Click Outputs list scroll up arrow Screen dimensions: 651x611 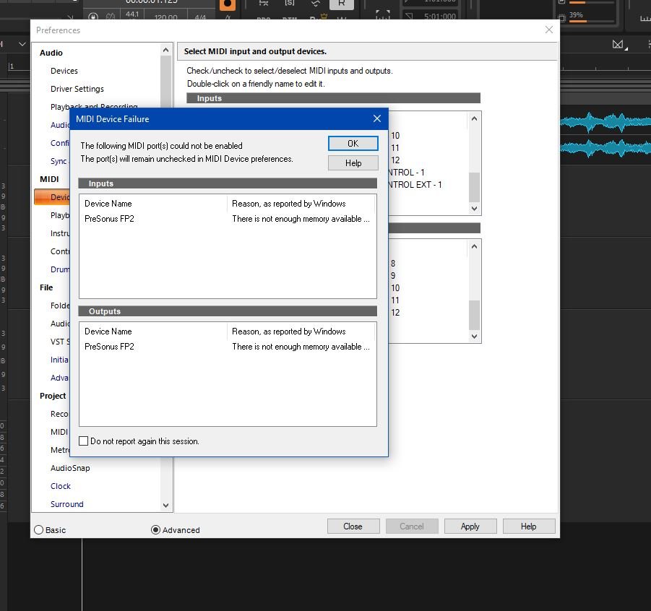coord(474,246)
